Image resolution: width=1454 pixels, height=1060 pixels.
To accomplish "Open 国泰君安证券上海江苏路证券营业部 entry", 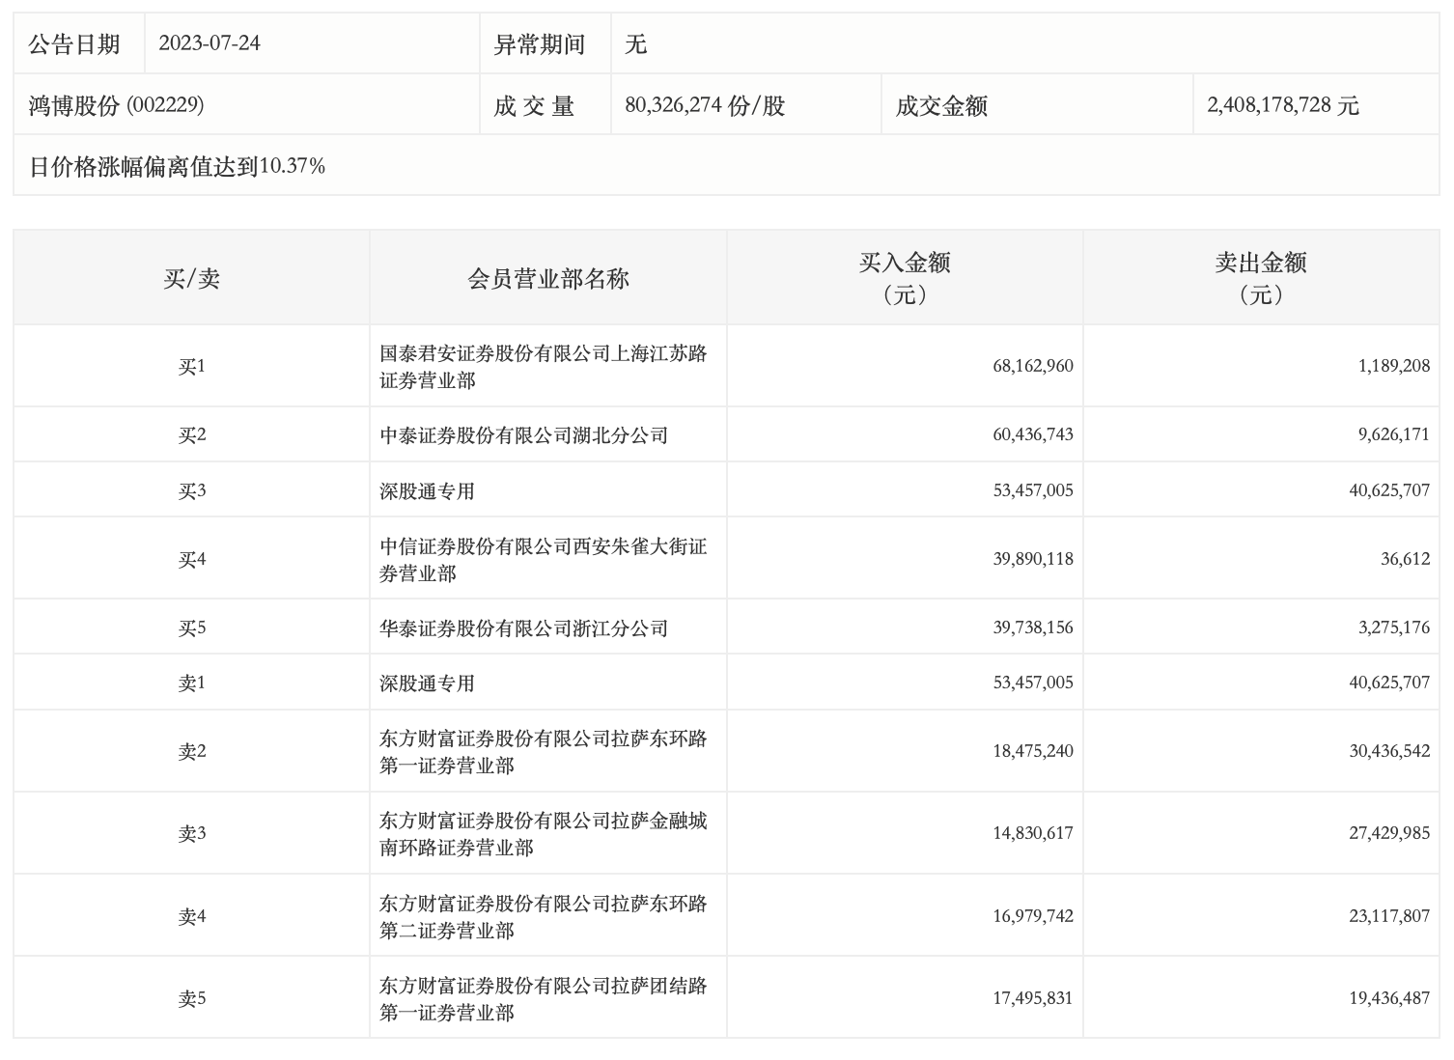I will (x=543, y=367).
